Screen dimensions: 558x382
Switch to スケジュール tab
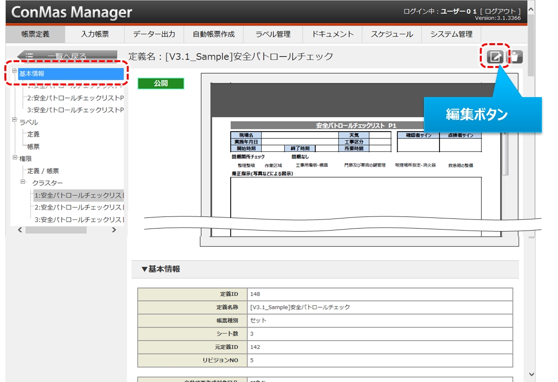[x=392, y=34]
